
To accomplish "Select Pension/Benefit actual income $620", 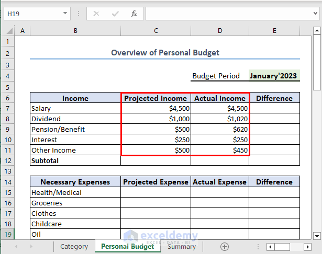I will tap(220, 129).
